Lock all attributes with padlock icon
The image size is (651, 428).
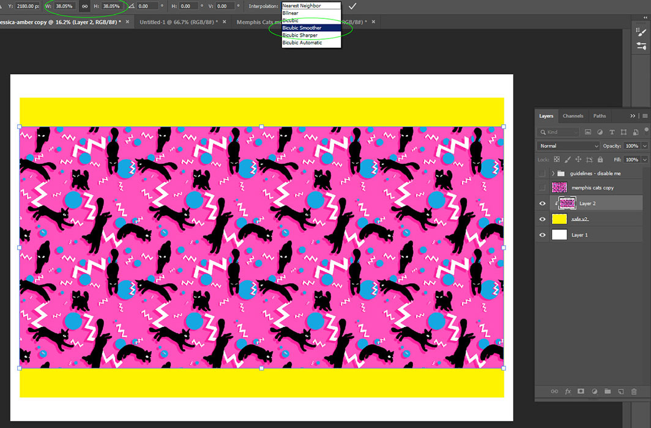coord(600,159)
